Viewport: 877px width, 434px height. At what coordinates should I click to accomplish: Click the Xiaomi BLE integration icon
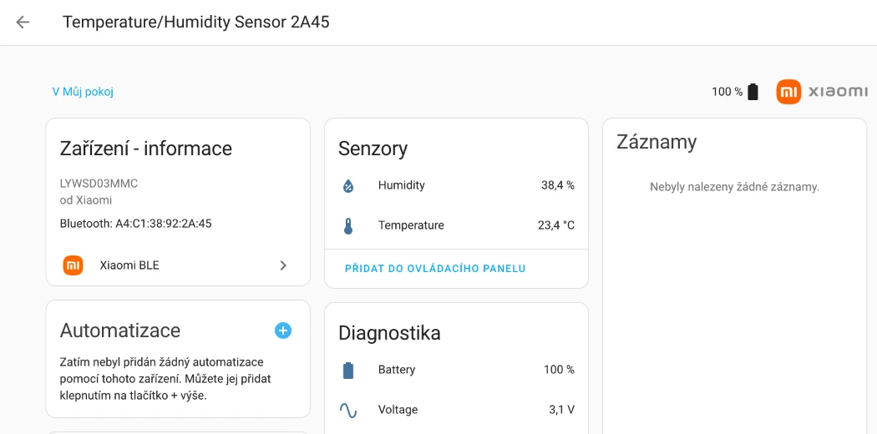(74, 265)
